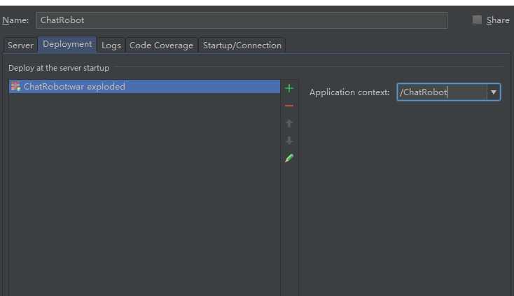514x296 pixels.
Task: Click the Name field containing ChatRobot
Action: 242,20
